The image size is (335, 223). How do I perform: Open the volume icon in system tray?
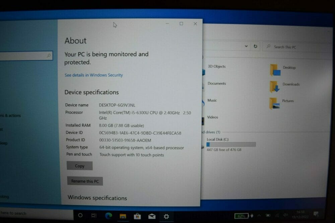point(285,215)
